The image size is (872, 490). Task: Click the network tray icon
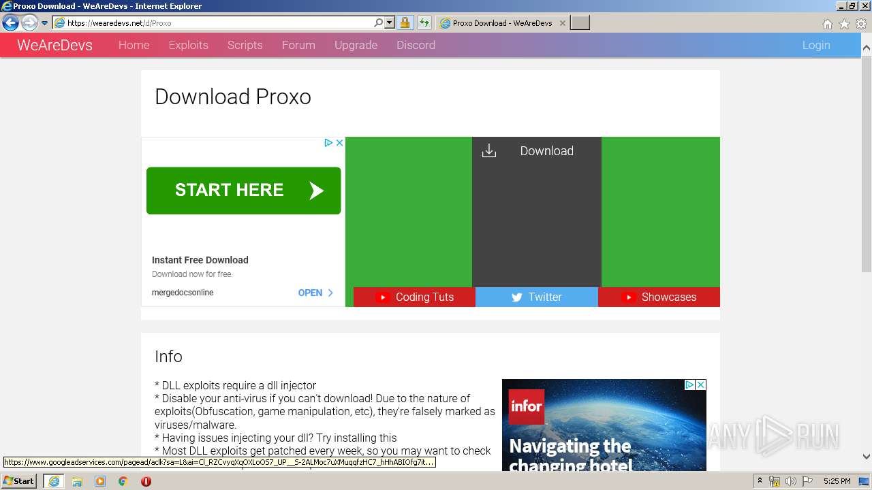coord(775,481)
